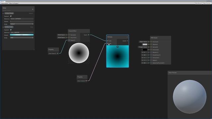Click the Glow Power property node output port
Screen dimensions: 212x119
point(58,54)
